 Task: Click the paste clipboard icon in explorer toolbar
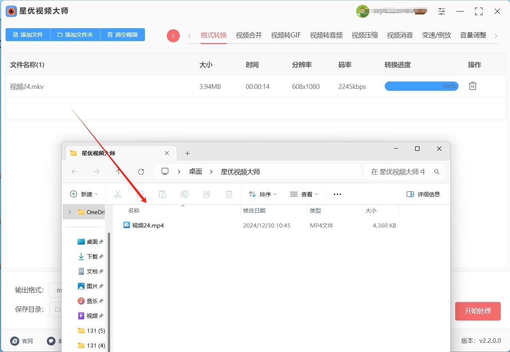[x=162, y=194]
